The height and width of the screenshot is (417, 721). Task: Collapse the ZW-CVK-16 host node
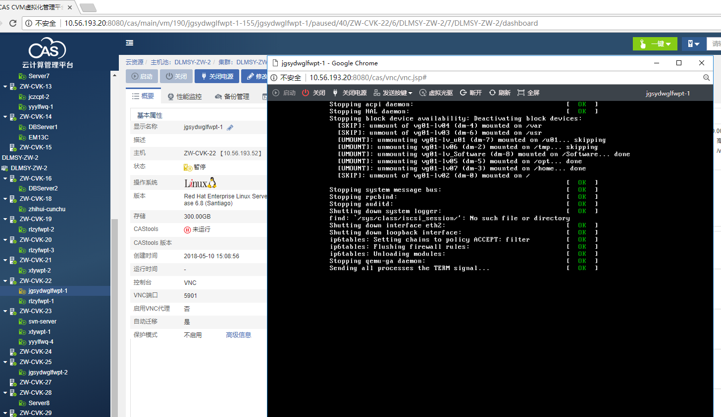(5, 179)
